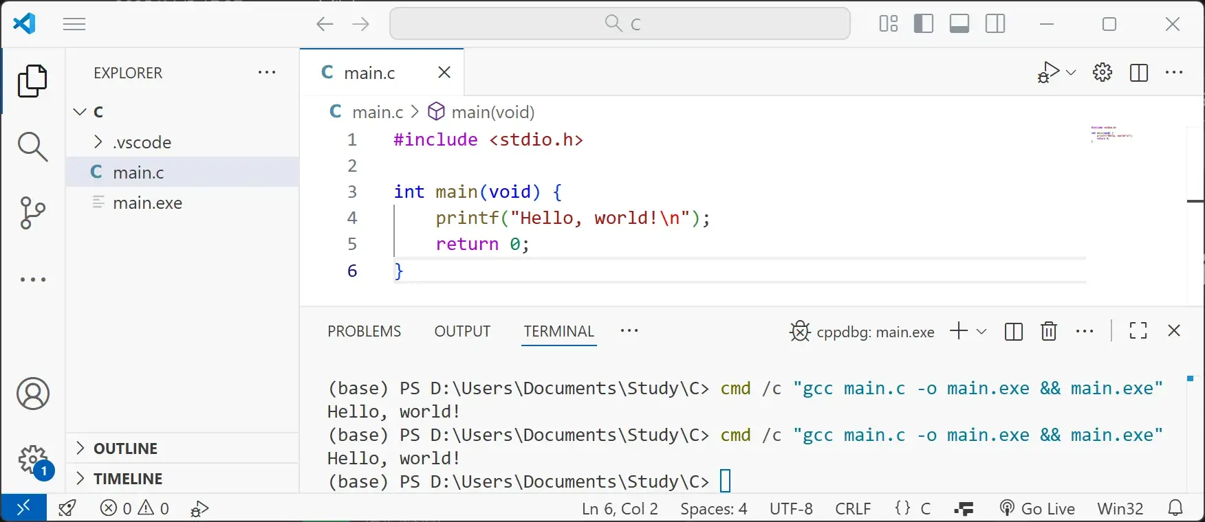Click the UTF-8 encoding selector
1205x522 pixels.
point(791,508)
